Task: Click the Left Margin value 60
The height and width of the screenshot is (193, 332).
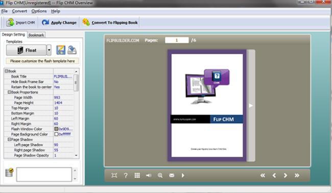Action: (x=56, y=119)
